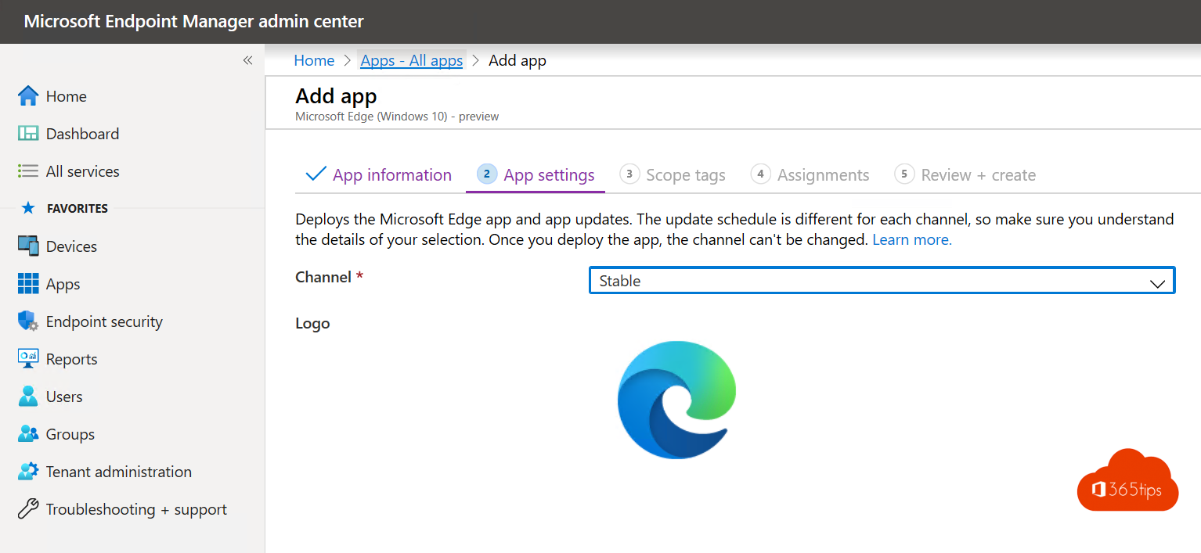Image resolution: width=1201 pixels, height=553 pixels.
Task: Collapse the sidebar with double chevron
Action: 247,60
